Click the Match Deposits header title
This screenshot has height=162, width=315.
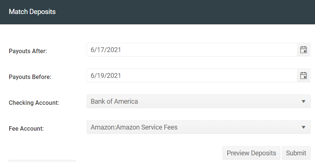click(32, 12)
